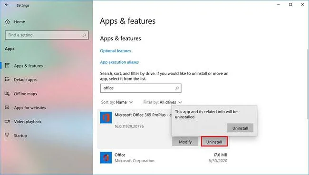Click the Home house icon
Screen dimensions: 309x175
[x=7, y=21]
